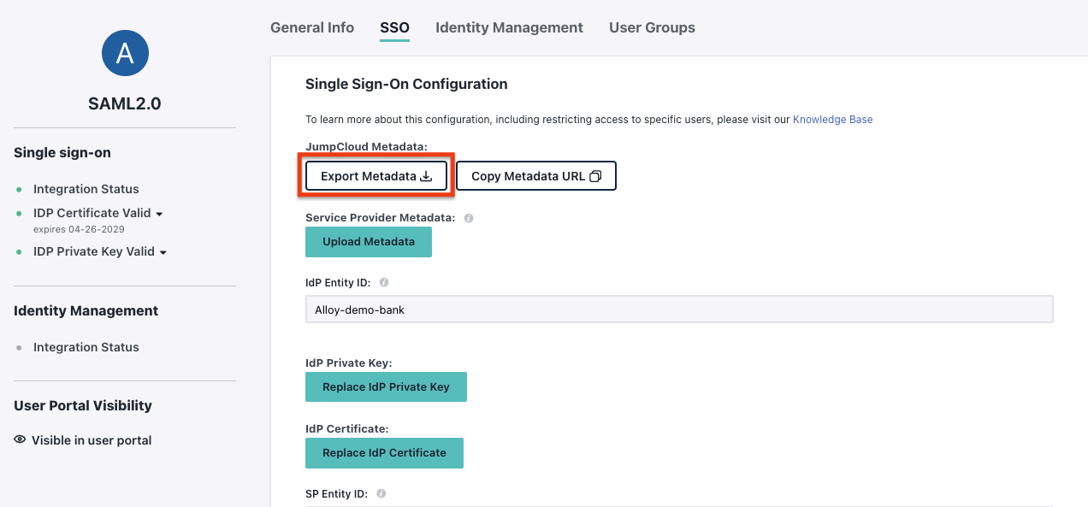The height and width of the screenshot is (507, 1088).
Task: Open the Knowledge Base link
Action: pyautogui.click(x=832, y=120)
